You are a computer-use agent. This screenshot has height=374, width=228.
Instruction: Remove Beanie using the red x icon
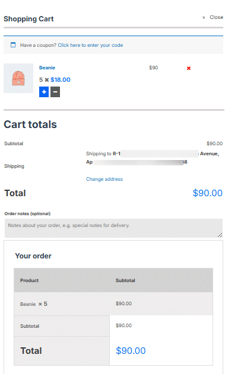(189, 68)
